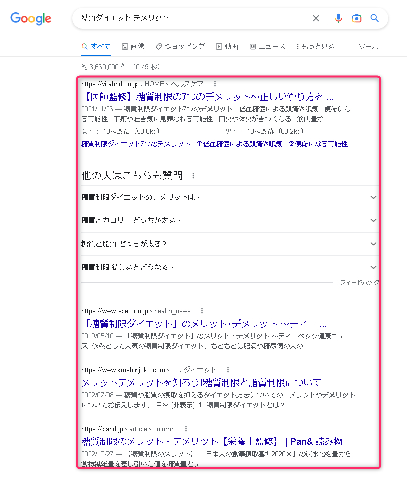The width and height of the screenshot is (407, 480).
Task: Switch to the ニュース tab
Action: click(267, 47)
